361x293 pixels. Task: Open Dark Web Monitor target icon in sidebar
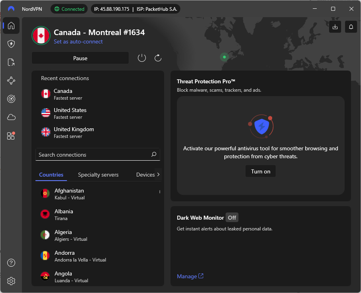pyautogui.click(x=11, y=99)
